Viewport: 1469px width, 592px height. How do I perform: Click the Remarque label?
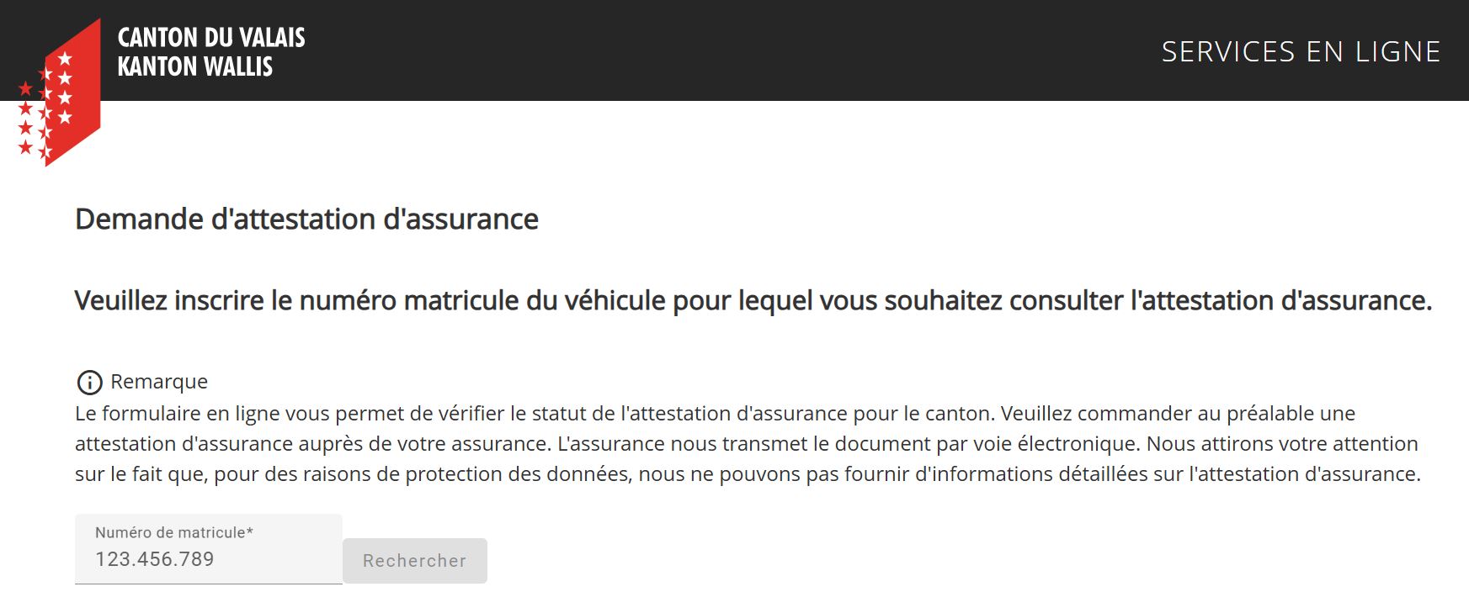pos(159,382)
